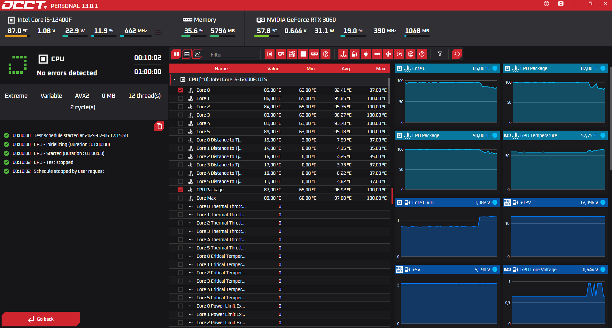
Task: Uncheck the CPU Package checkbox
Action: 181,190
